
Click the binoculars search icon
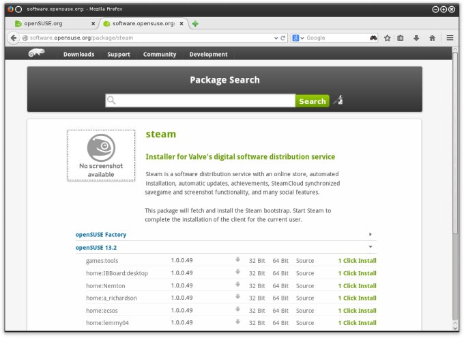[373, 38]
